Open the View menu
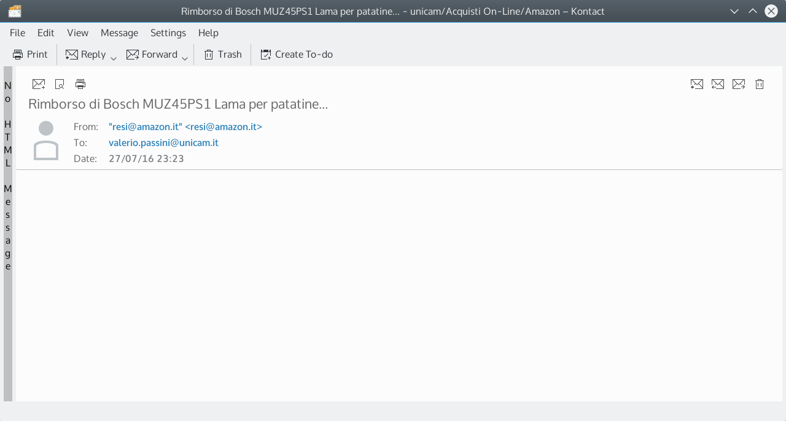The width and height of the screenshot is (786, 421). click(77, 33)
